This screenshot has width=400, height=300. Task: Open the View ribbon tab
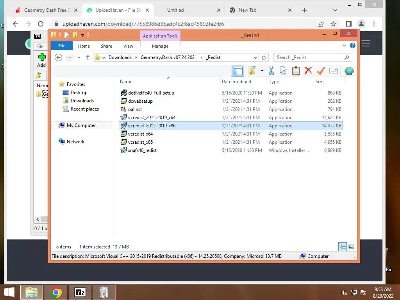(128, 46)
